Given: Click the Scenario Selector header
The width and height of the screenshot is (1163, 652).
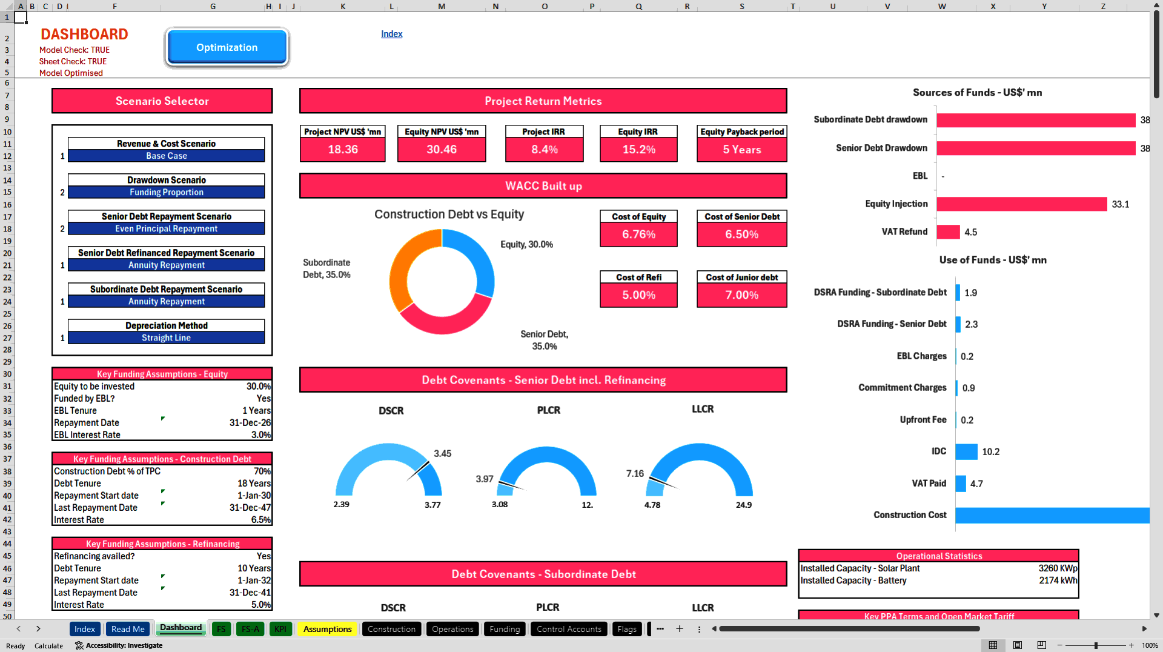Looking at the screenshot, I should (162, 101).
